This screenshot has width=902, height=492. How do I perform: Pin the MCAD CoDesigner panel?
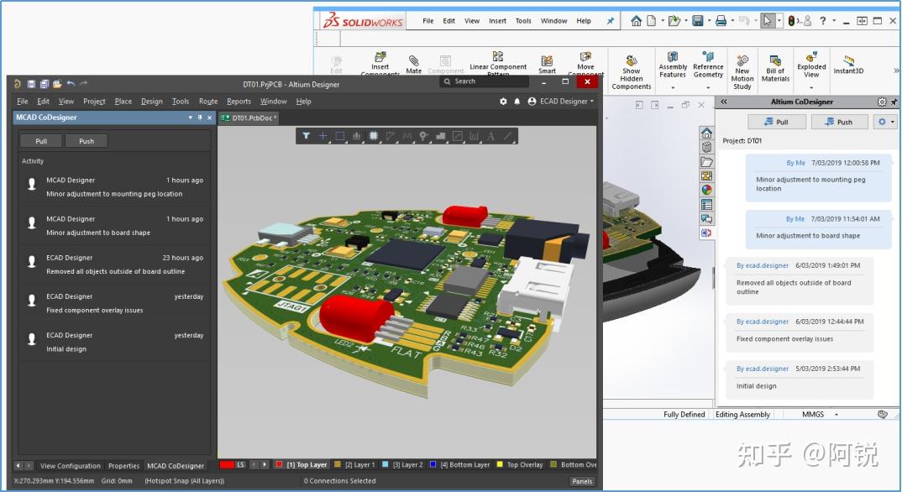coord(199,118)
